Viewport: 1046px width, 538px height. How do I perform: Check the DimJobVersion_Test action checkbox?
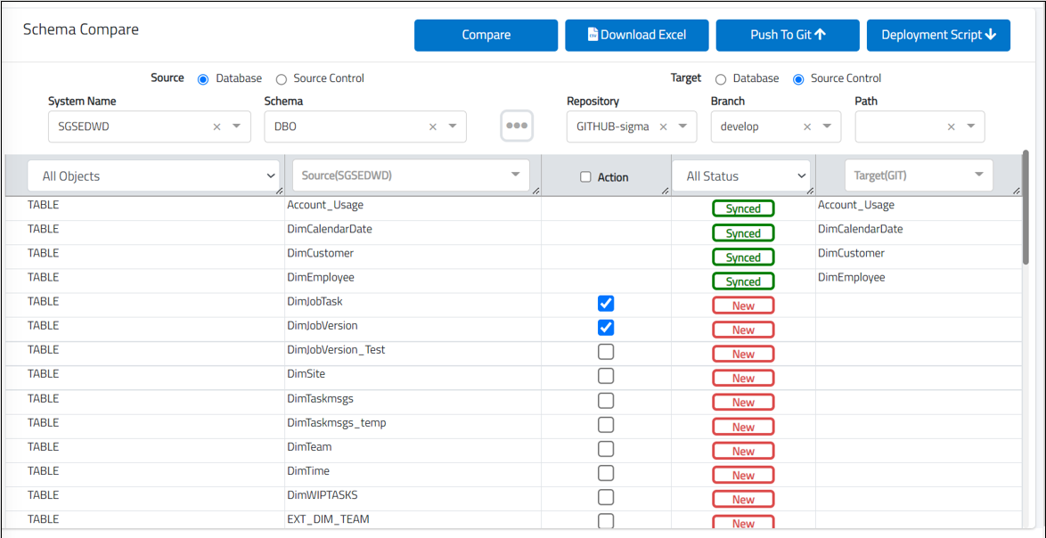pyautogui.click(x=606, y=352)
